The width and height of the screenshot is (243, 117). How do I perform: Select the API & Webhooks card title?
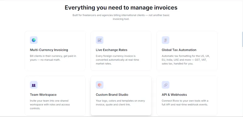(x=174, y=95)
